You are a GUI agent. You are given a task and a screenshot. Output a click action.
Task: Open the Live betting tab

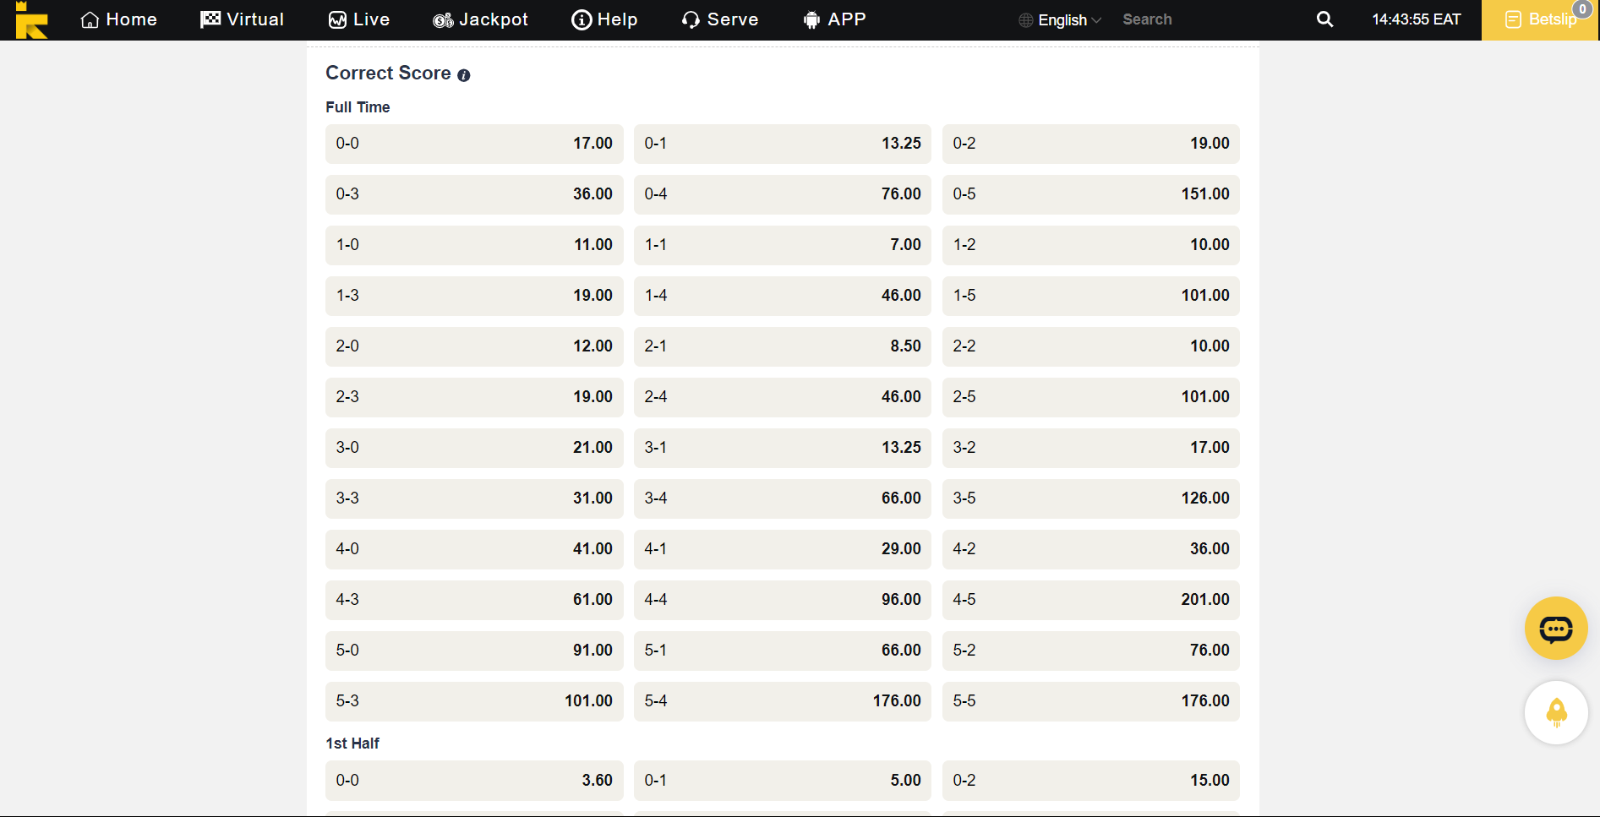pos(359,19)
